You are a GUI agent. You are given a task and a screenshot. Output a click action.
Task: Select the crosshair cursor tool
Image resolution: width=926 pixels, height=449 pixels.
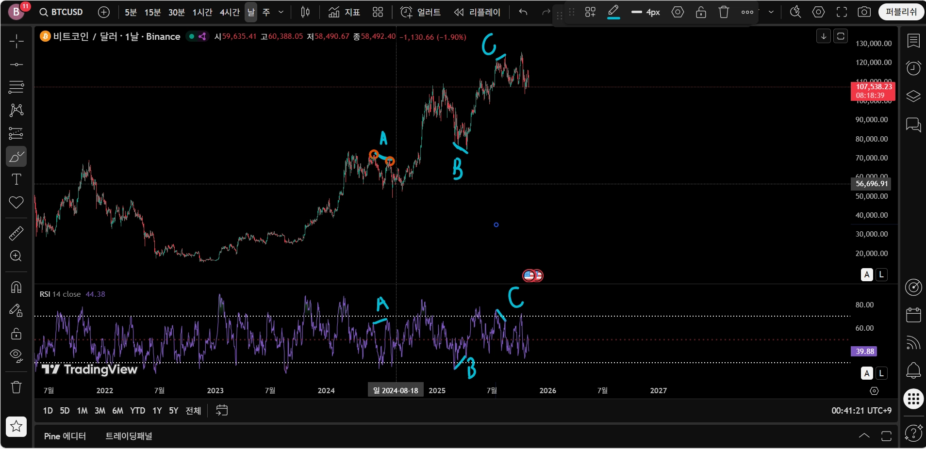[16, 41]
